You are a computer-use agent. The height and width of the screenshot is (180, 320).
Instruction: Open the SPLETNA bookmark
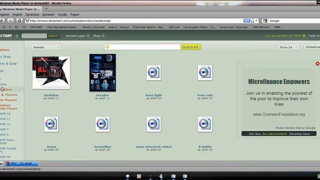(x=36, y=27)
